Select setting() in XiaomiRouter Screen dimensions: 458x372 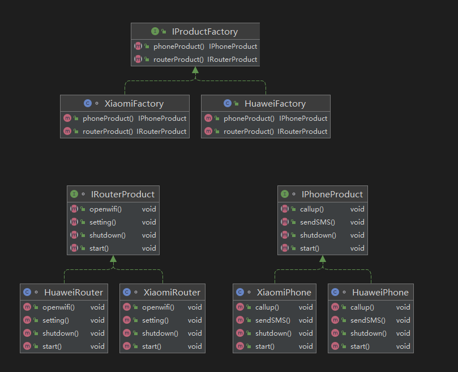pyautogui.click(x=162, y=320)
